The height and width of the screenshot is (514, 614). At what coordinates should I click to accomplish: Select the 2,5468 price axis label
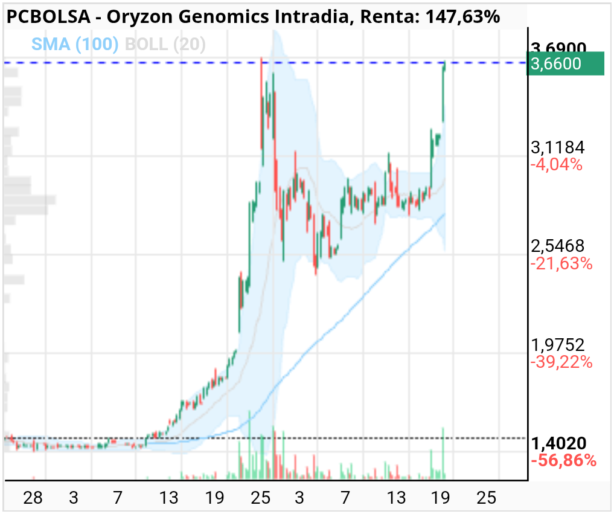pos(558,246)
